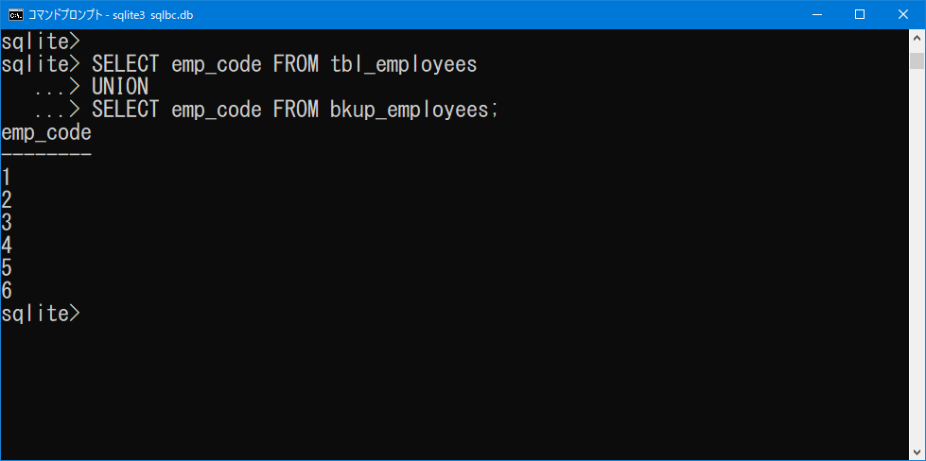Click result row value 1

coord(6,178)
